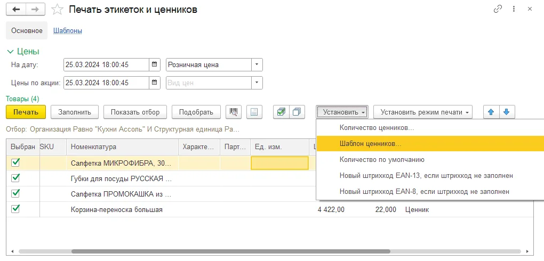Copy link using the chain icon
The image size is (544, 261).
click(498, 10)
